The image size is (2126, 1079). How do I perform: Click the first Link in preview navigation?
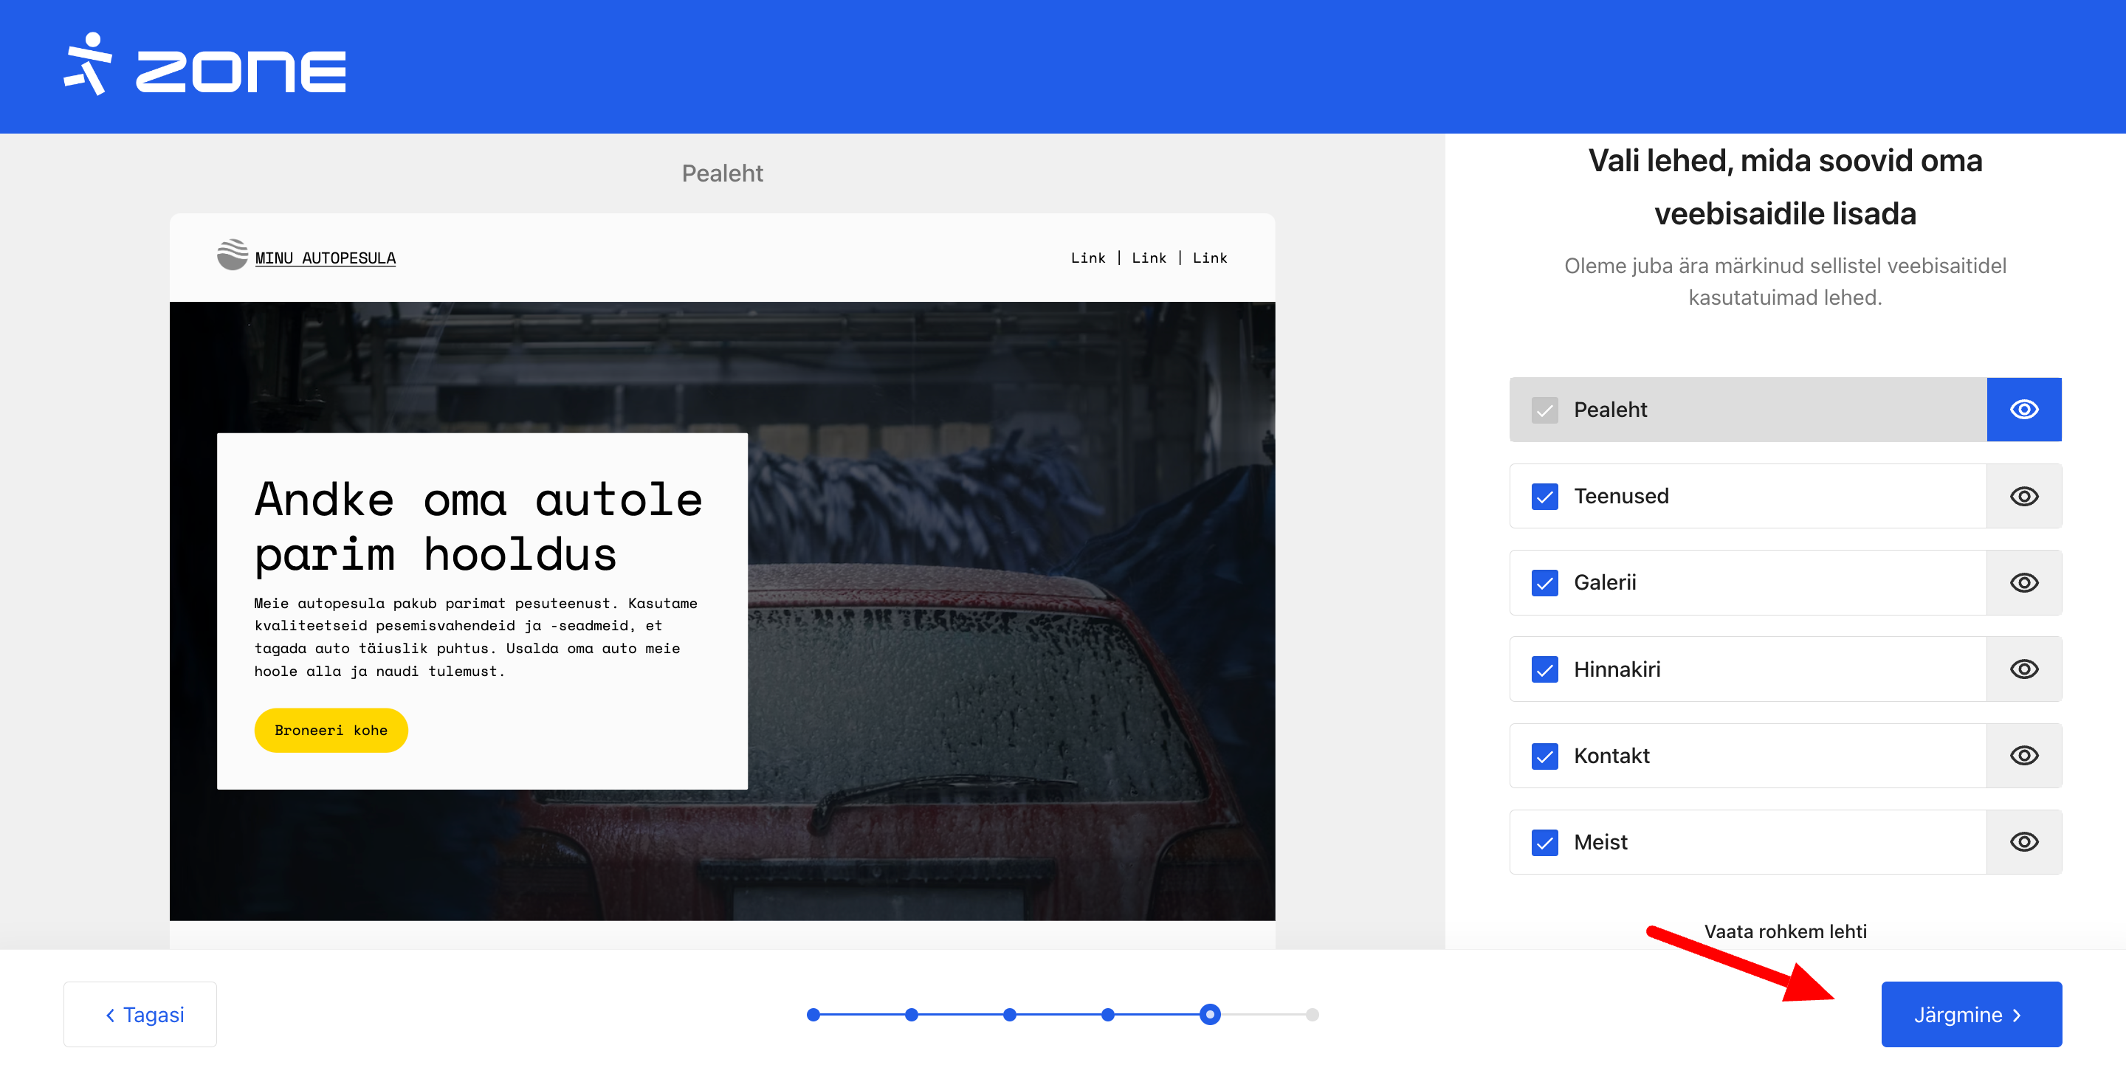[1087, 258]
